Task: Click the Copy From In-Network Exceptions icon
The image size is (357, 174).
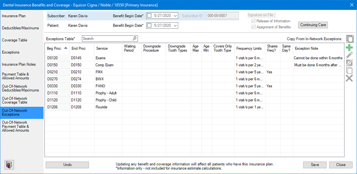Action: click(349, 39)
